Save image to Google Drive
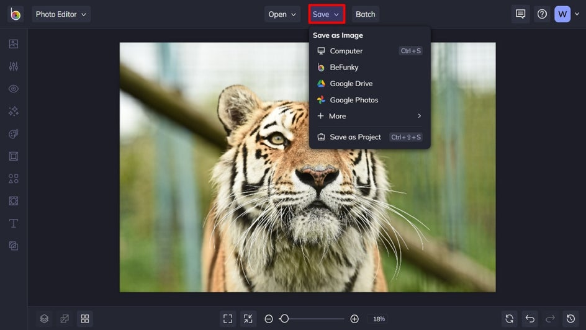The height and width of the screenshot is (330, 586). click(x=369, y=84)
